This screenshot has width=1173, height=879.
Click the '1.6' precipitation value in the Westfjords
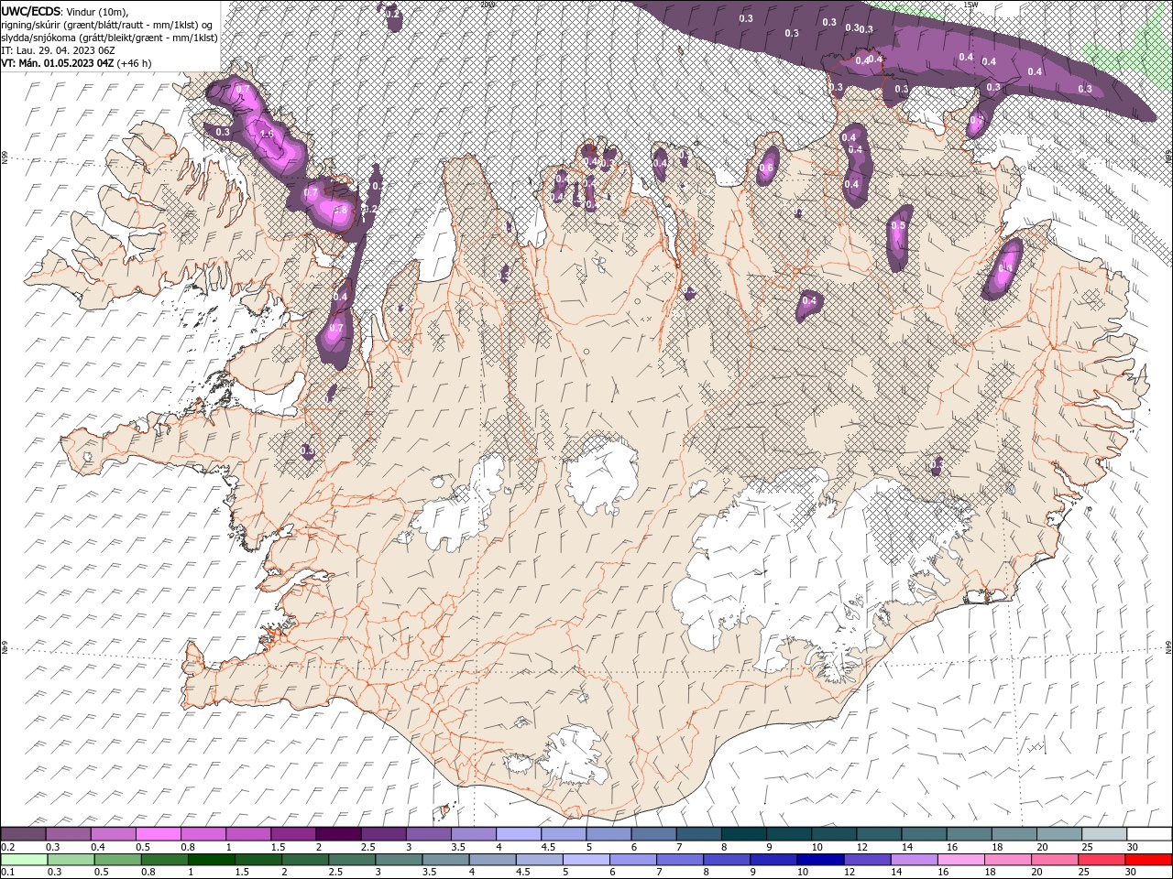pyautogui.click(x=267, y=134)
